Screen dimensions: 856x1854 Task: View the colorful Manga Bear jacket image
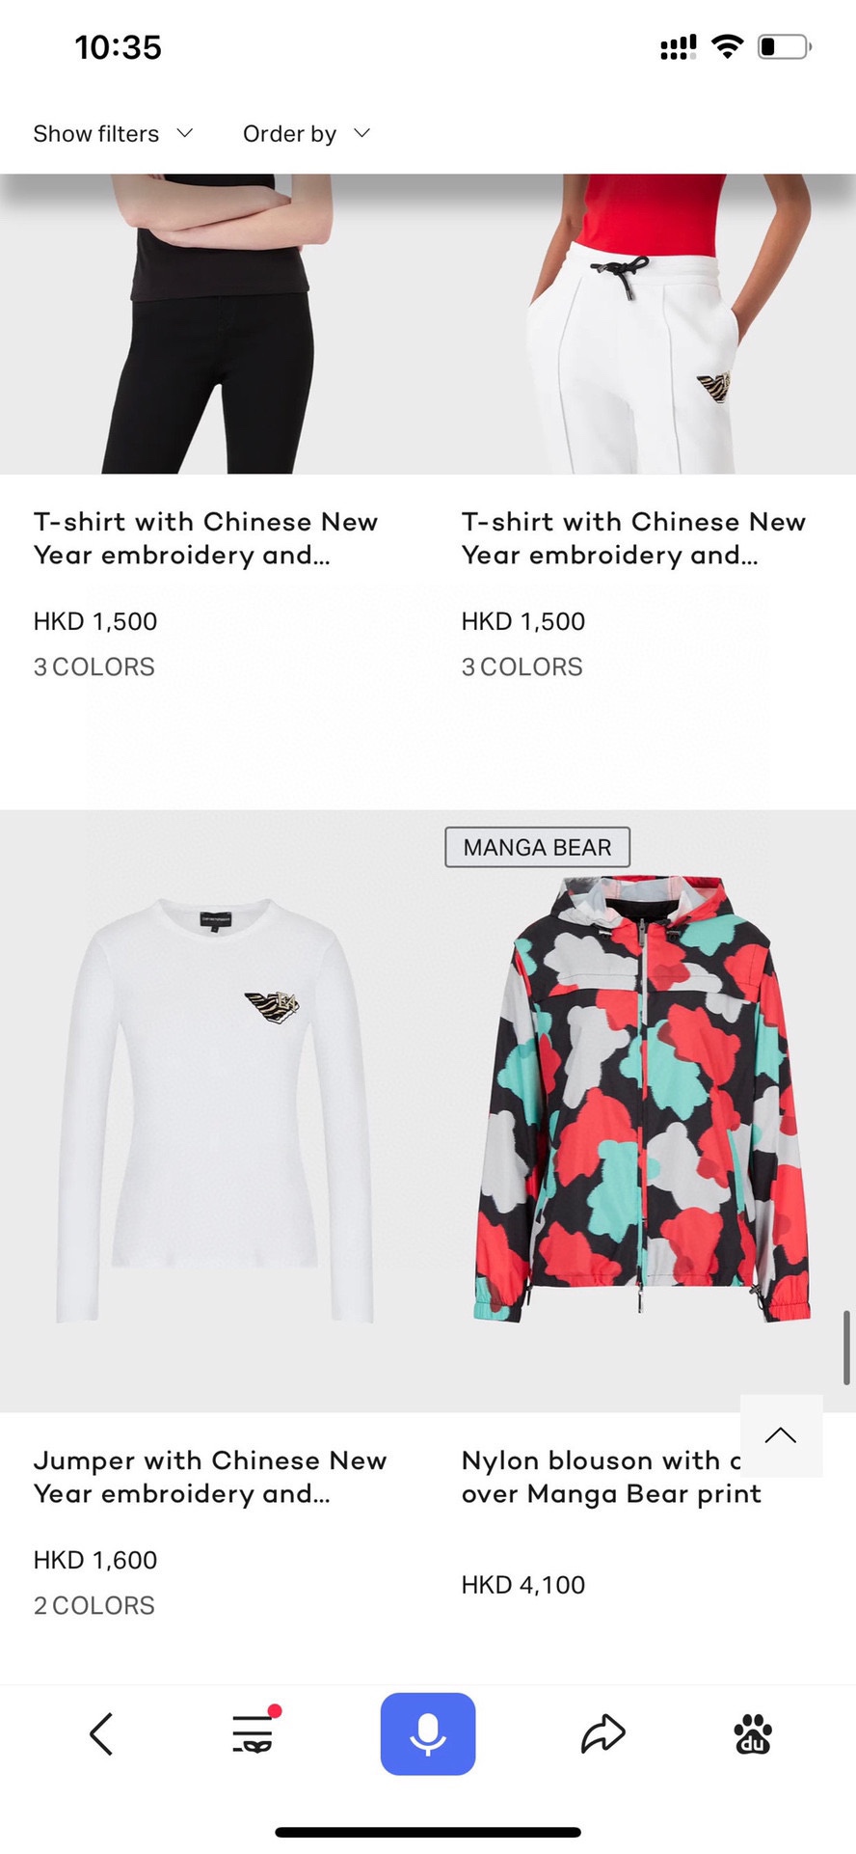click(642, 1110)
